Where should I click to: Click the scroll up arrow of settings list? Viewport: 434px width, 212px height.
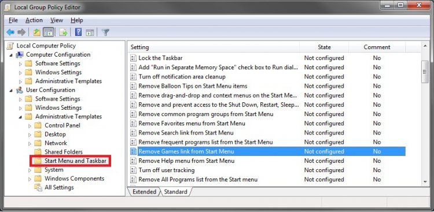[425, 46]
